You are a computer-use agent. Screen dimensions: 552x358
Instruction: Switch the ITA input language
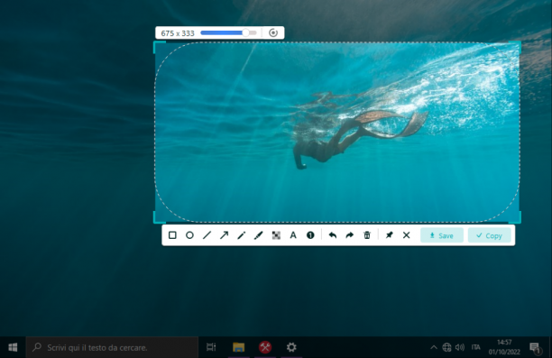(476, 347)
